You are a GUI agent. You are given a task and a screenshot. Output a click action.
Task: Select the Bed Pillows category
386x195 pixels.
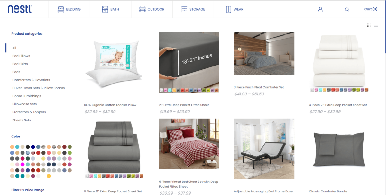click(21, 56)
